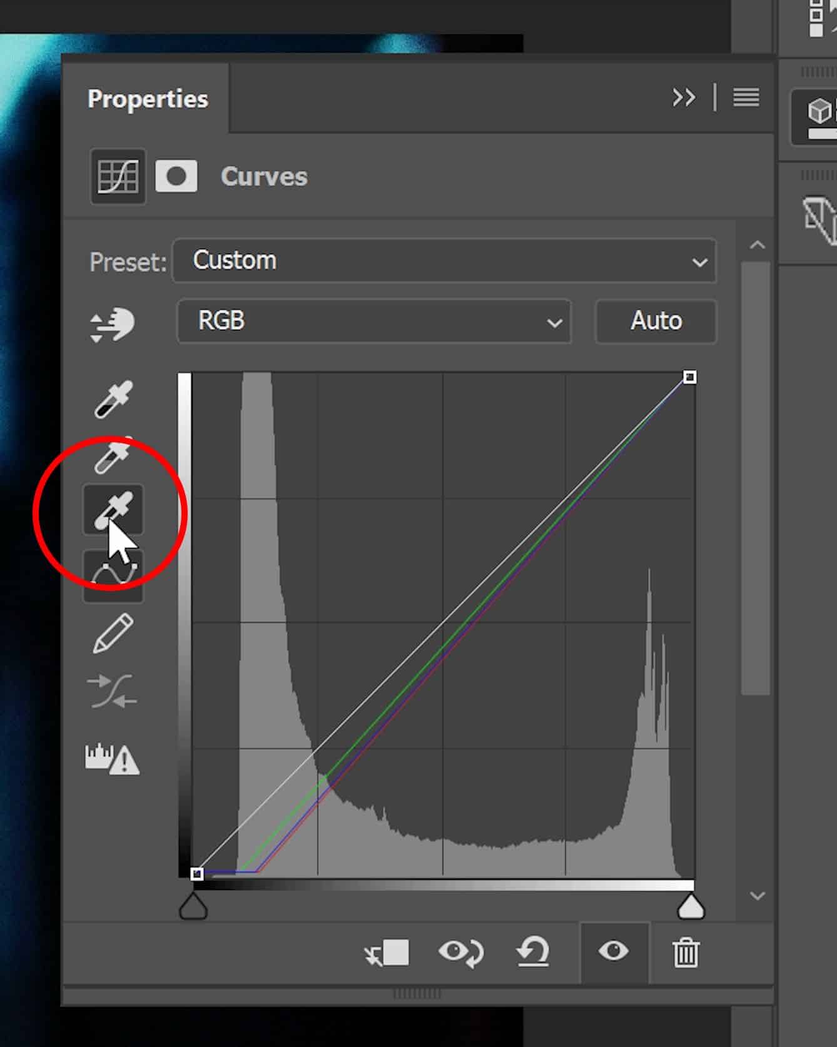Click the histogram recalculate warning icon
Viewport: 837px width, 1047px height.
[x=113, y=758]
